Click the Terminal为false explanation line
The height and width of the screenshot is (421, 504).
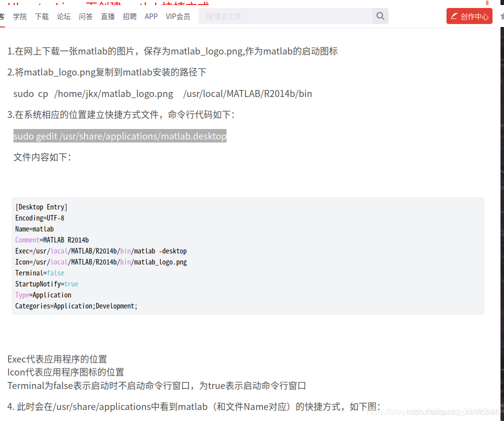coord(156,385)
